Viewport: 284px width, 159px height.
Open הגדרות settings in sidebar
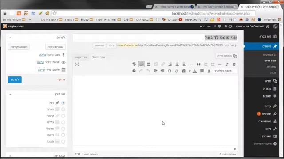pyautogui.click(x=269, y=136)
